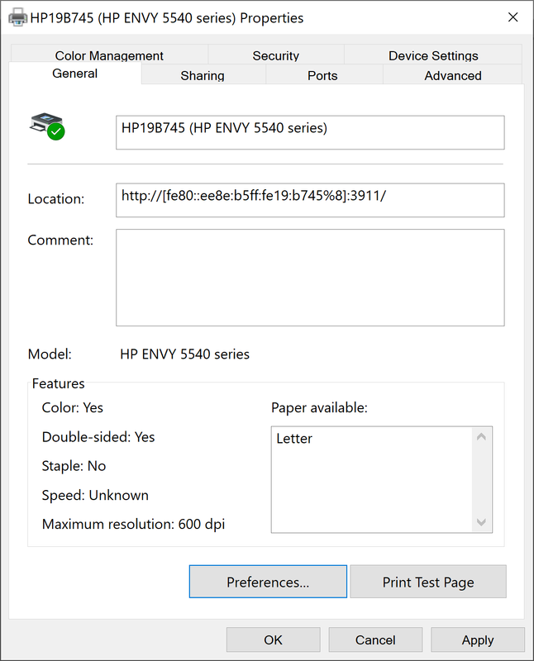Click Apply to save changes

click(477, 640)
